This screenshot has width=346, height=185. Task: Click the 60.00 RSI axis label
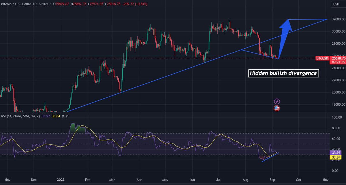click(336, 139)
